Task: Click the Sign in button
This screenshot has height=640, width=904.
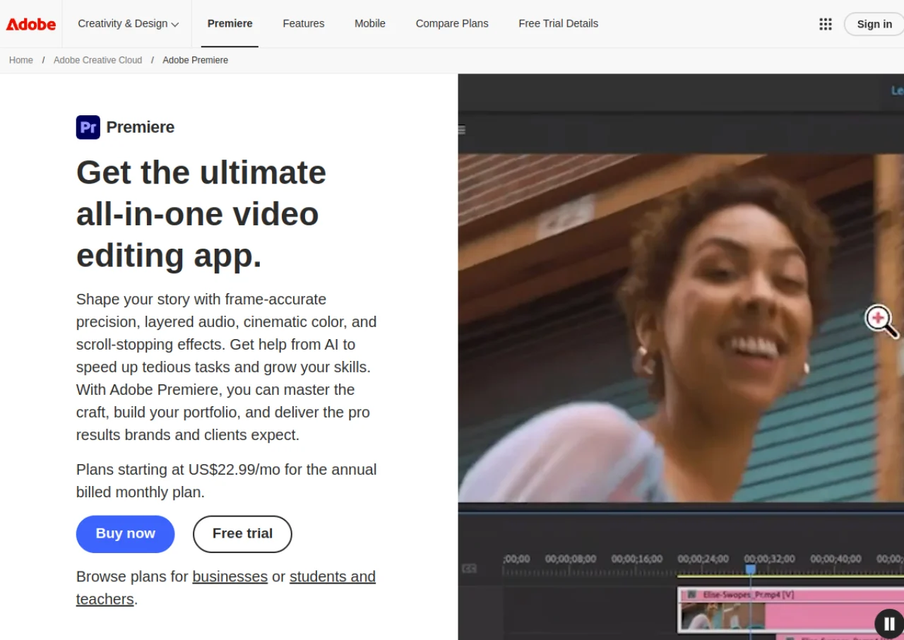Action: (x=874, y=24)
